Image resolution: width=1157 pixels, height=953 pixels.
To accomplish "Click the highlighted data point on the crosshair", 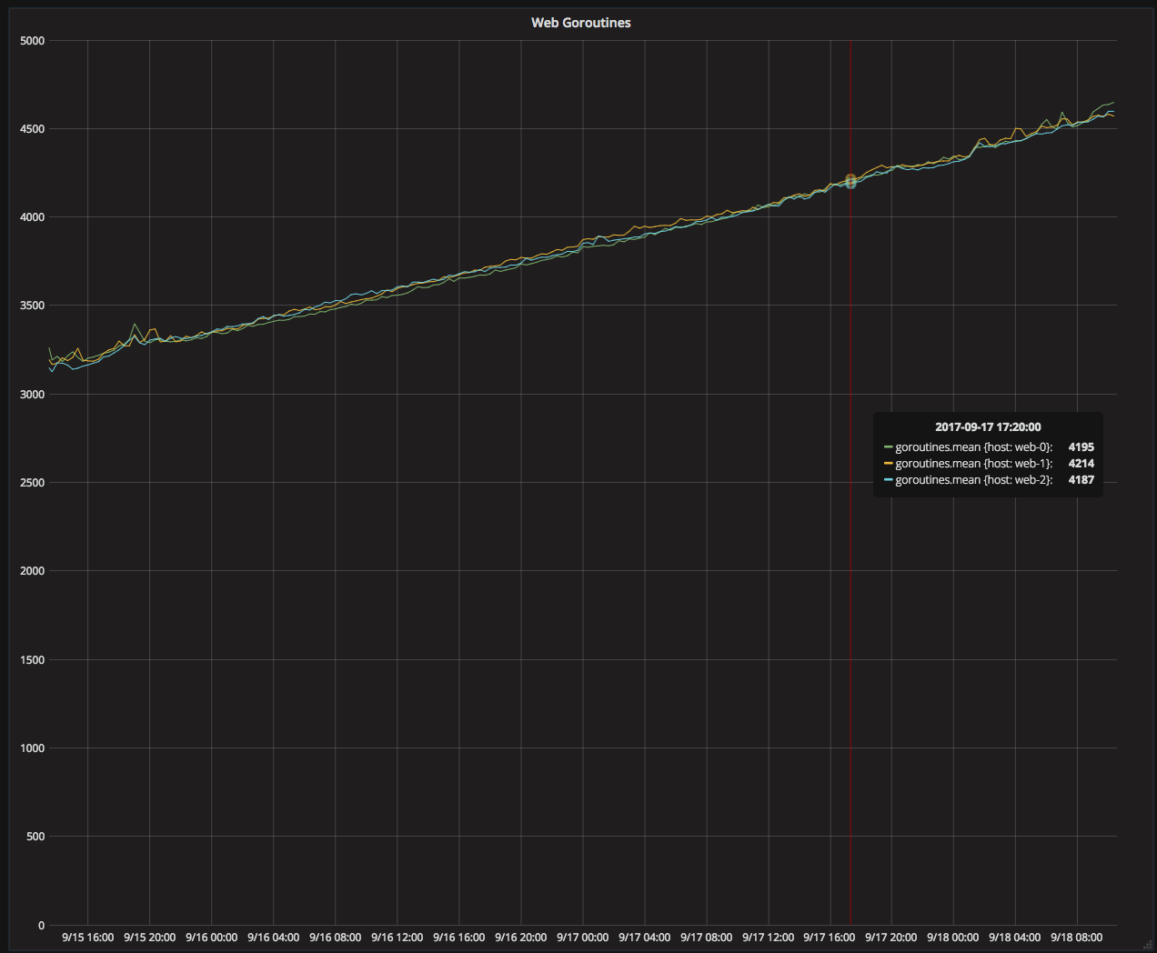I will click(850, 180).
